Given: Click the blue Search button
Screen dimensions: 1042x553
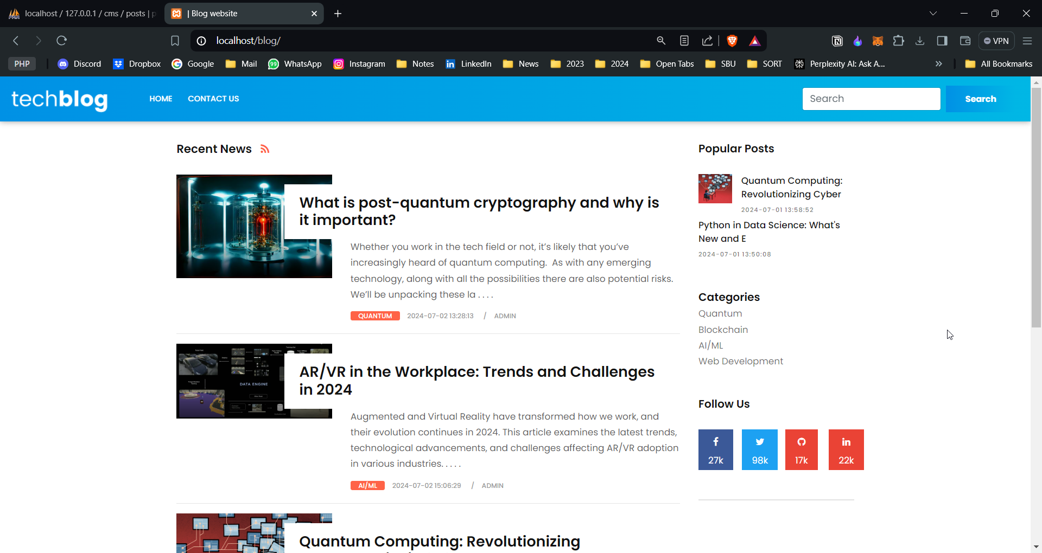Looking at the screenshot, I should 981,99.
